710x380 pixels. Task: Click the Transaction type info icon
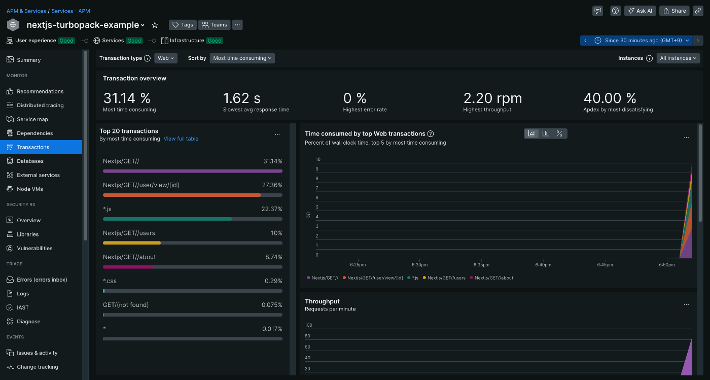tap(147, 58)
